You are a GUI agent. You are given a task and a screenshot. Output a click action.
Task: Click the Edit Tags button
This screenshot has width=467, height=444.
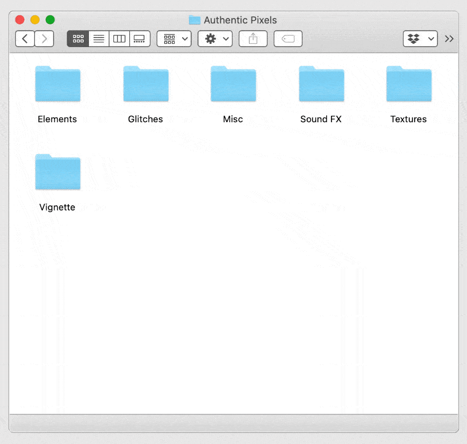tap(288, 39)
